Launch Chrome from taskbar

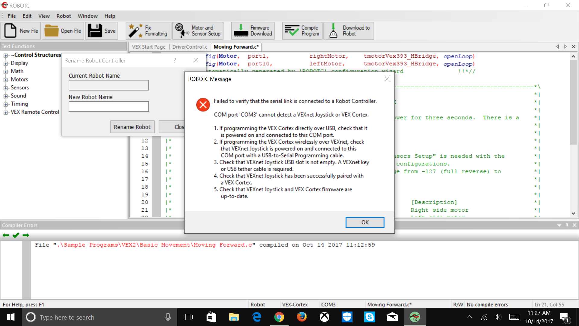[x=279, y=317]
